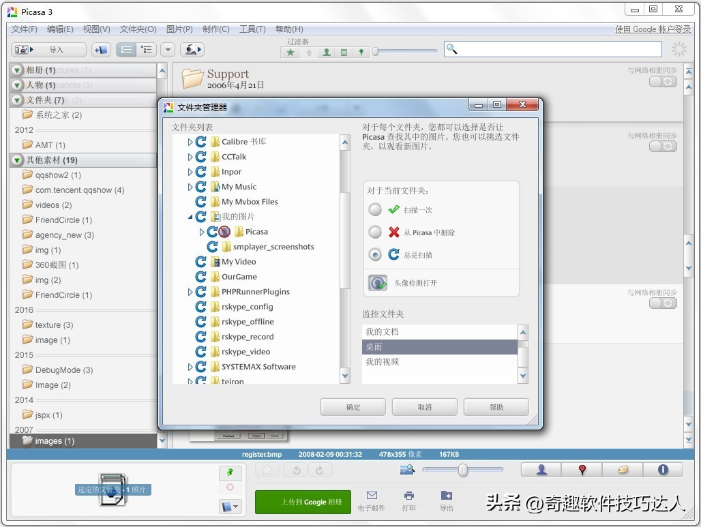
Task: Select the 扫描一次 radio option
Action: 375,210
